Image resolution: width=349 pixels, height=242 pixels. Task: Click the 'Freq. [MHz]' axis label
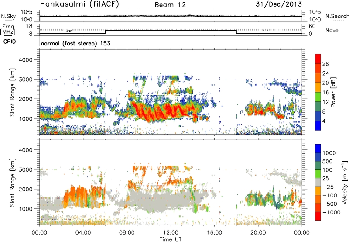tap(8, 29)
